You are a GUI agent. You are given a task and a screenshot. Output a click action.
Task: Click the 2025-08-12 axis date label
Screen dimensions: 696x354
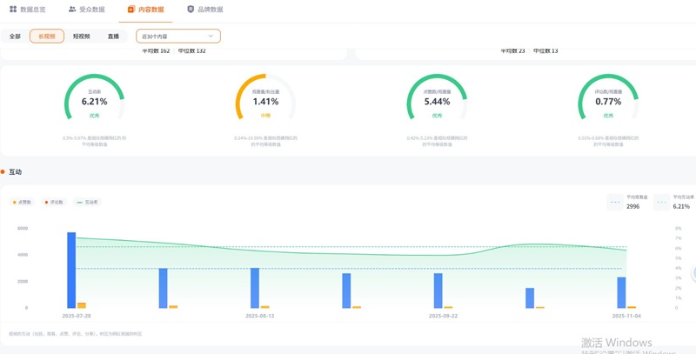coord(259,316)
